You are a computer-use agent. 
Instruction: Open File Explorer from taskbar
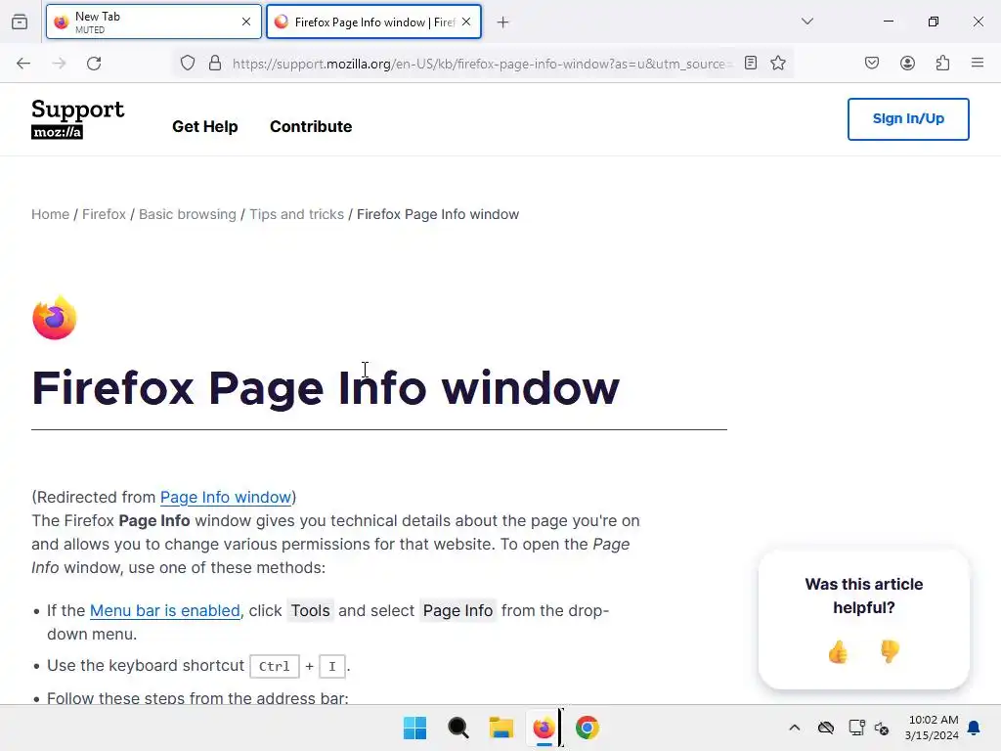tap(501, 728)
